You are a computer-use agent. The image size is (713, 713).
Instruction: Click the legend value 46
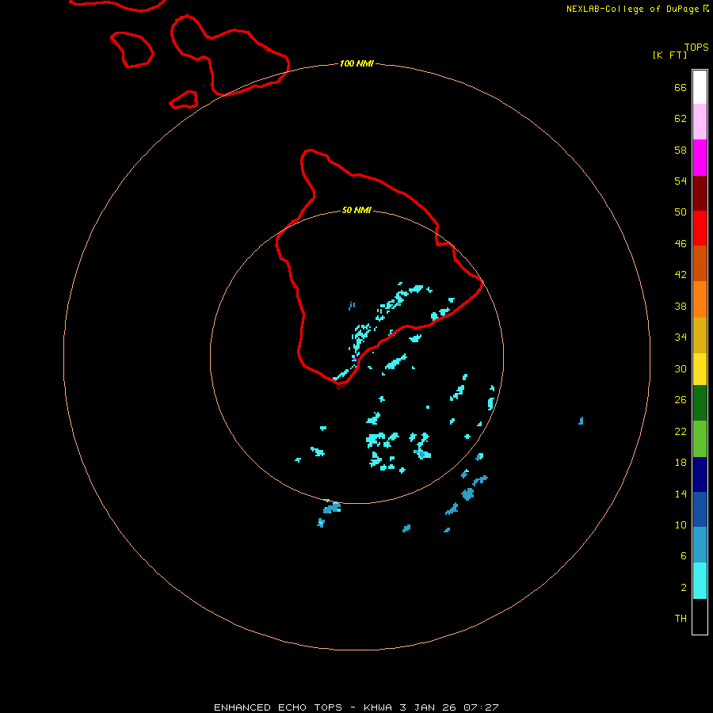click(681, 243)
